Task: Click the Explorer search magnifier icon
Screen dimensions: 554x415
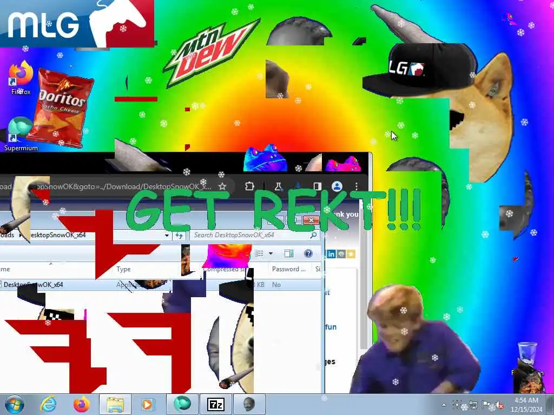Action: [313, 235]
